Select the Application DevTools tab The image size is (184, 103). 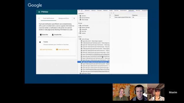131,11
